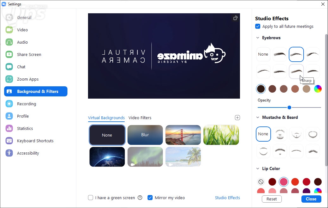The height and width of the screenshot is (208, 328).
Task: Open Recording settings icon
Action: click(x=9, y=104)
